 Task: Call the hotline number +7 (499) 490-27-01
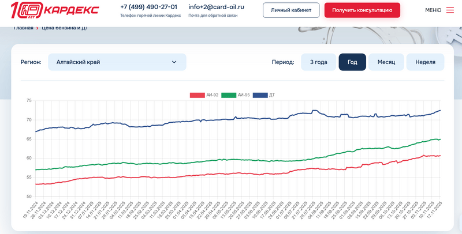coord(148,7)
